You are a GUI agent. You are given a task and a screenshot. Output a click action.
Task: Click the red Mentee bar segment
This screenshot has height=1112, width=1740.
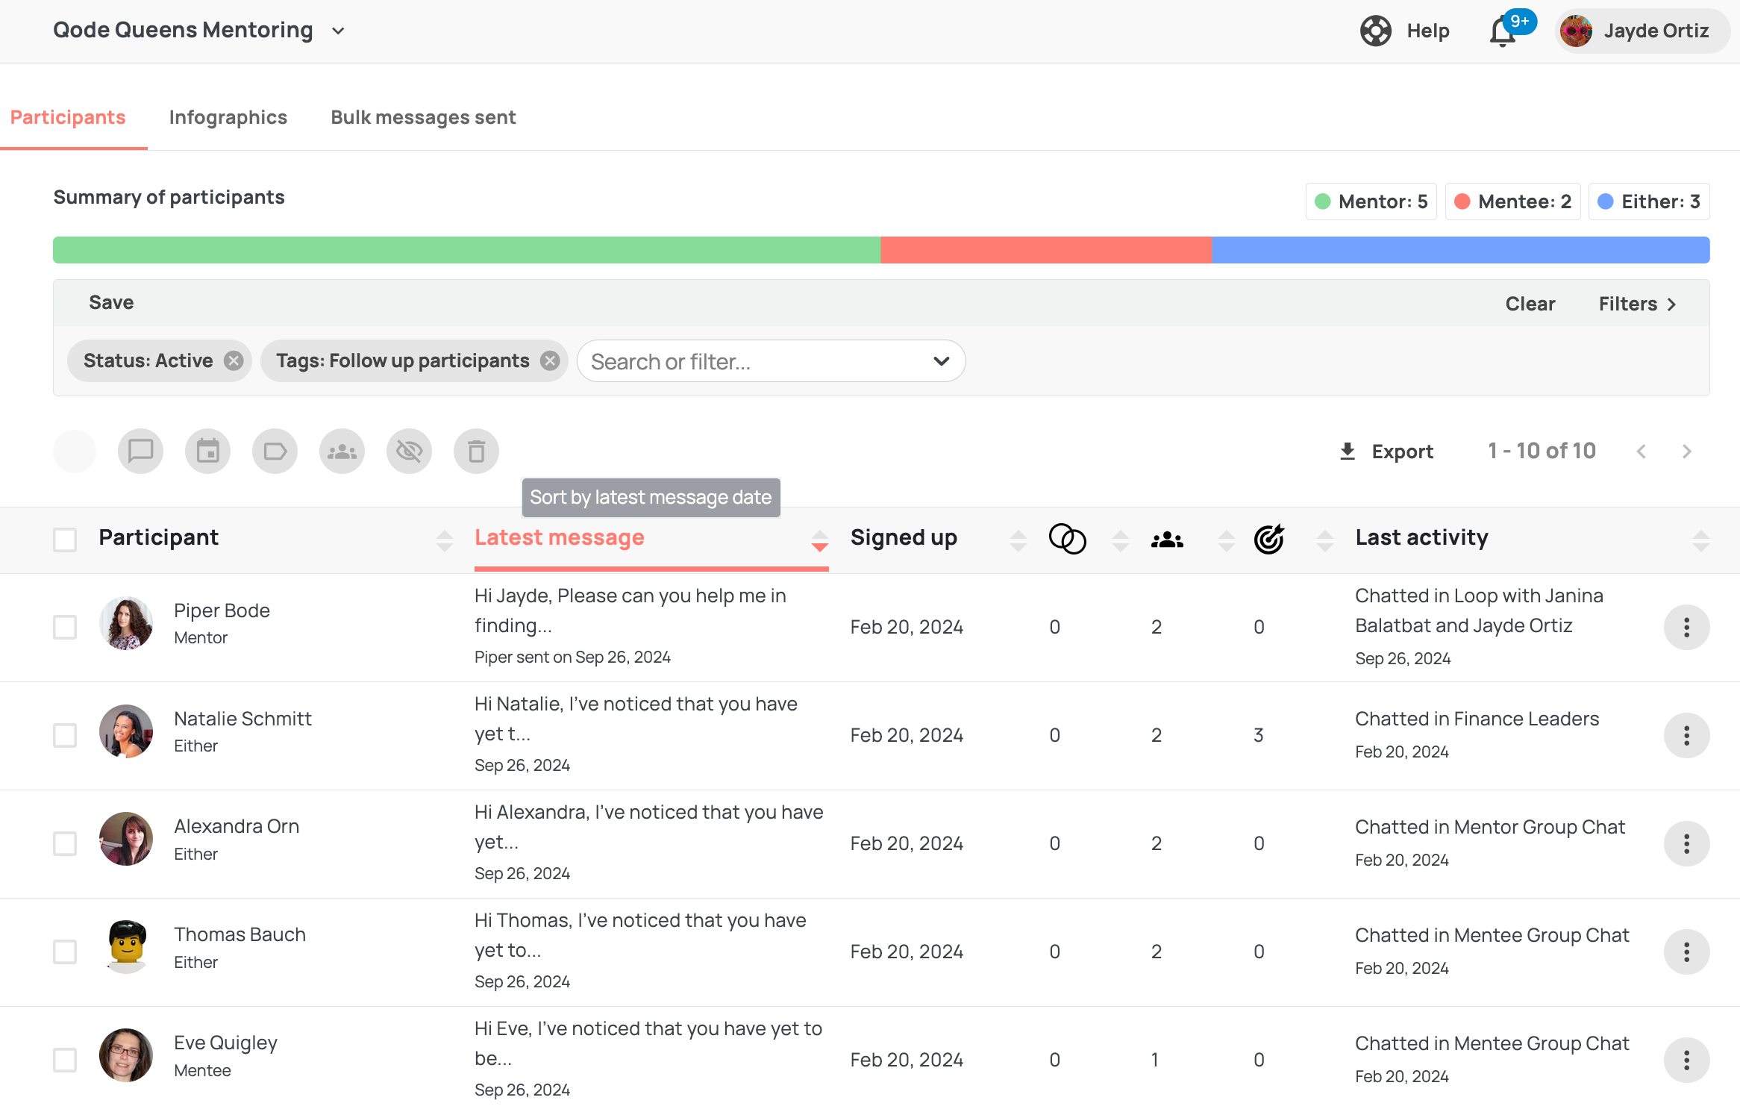pyautogui.click(x=1047, y=250)
